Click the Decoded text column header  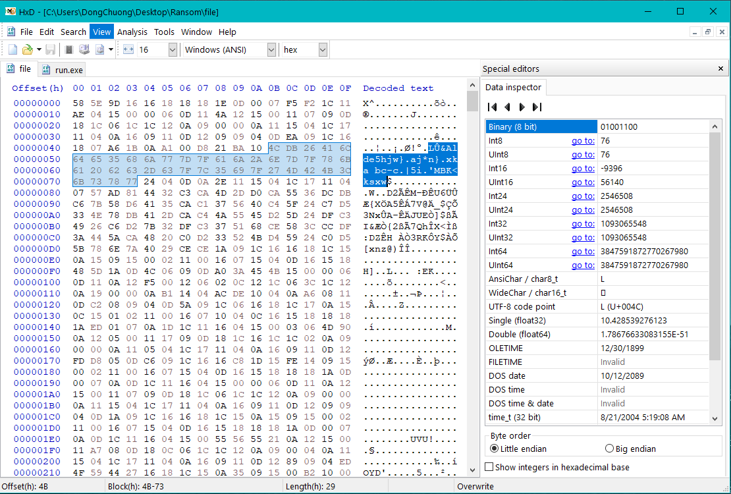(398, 88)
